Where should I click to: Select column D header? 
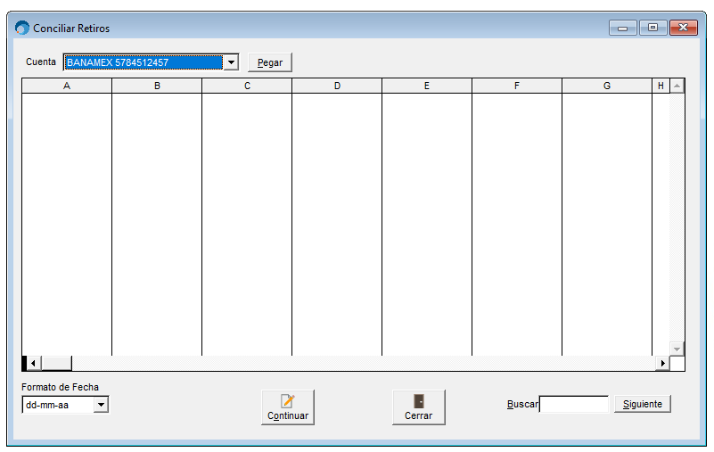(337, 86)
